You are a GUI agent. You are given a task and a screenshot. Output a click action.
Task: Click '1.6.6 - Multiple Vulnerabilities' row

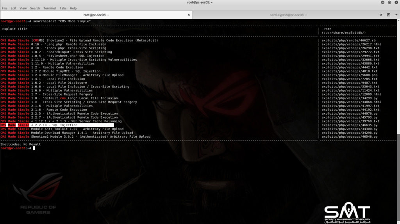click(46, 90)
